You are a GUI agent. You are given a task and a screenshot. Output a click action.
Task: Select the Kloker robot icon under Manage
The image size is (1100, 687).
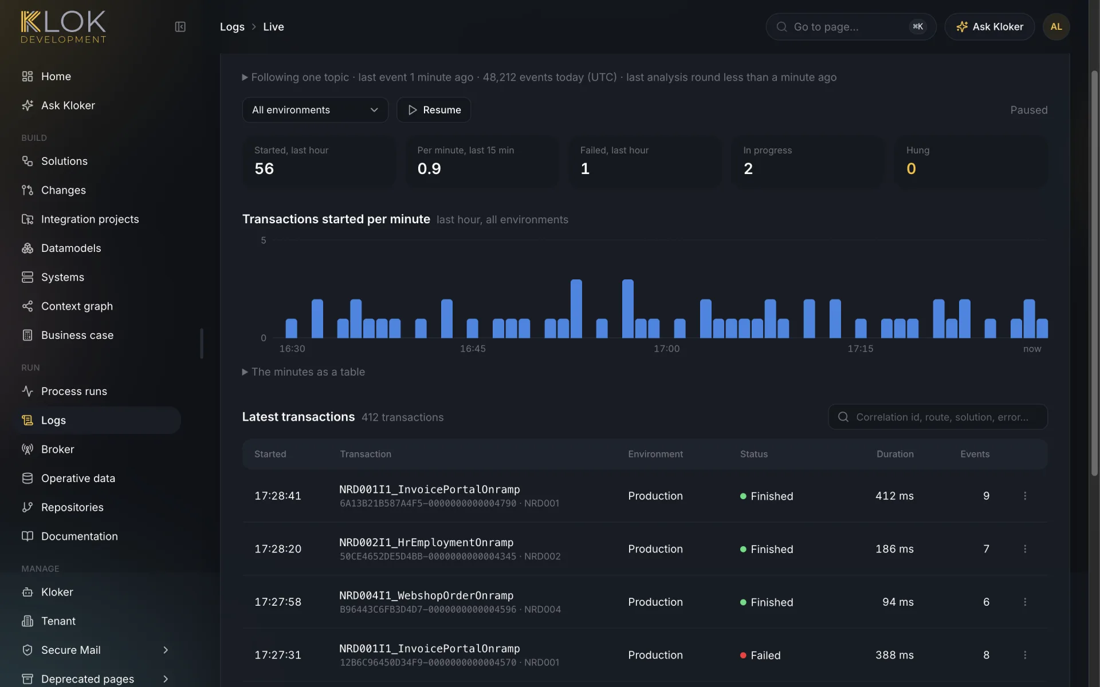tap(27, 592)
